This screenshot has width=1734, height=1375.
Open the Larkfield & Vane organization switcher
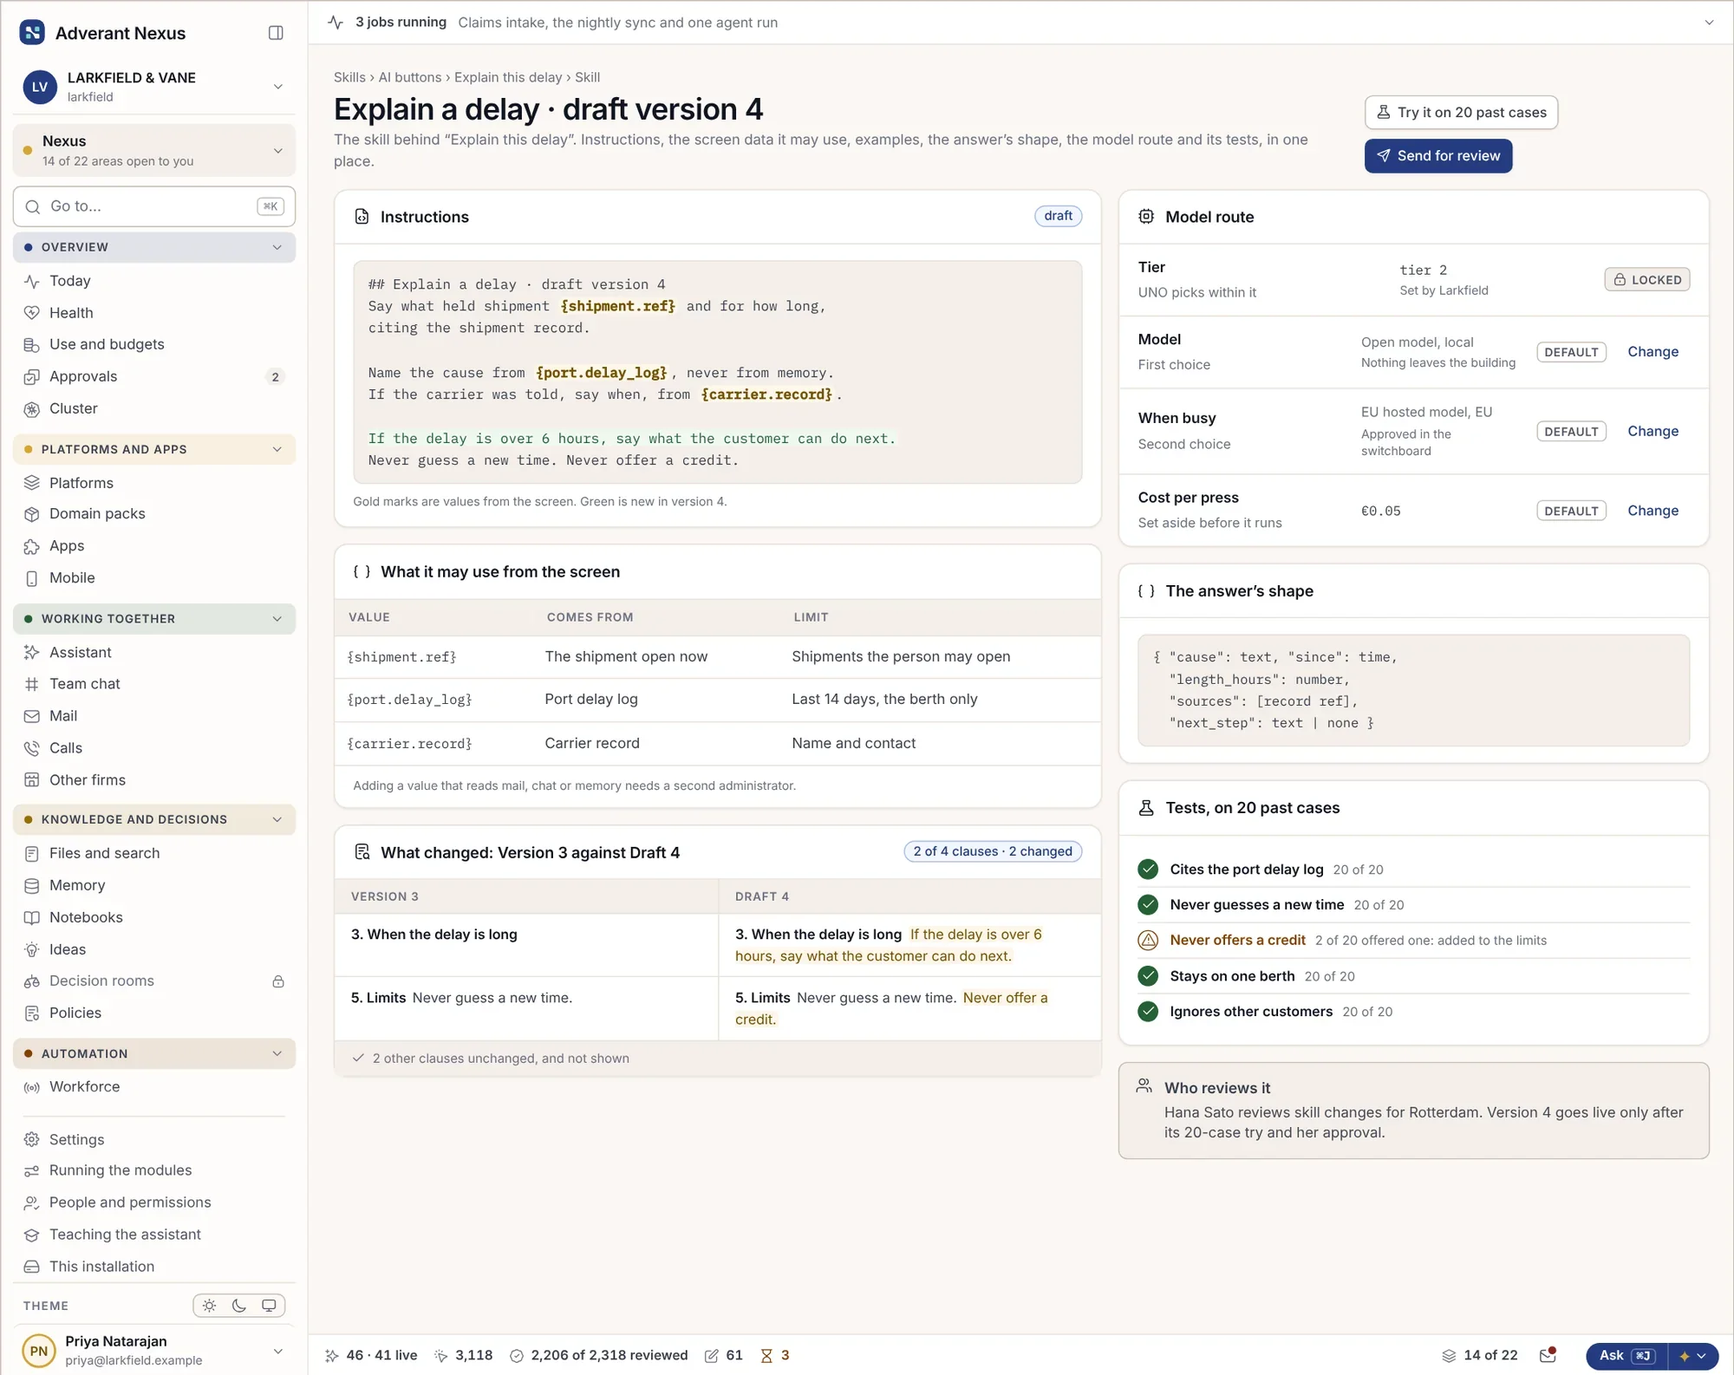pos(154,87)
